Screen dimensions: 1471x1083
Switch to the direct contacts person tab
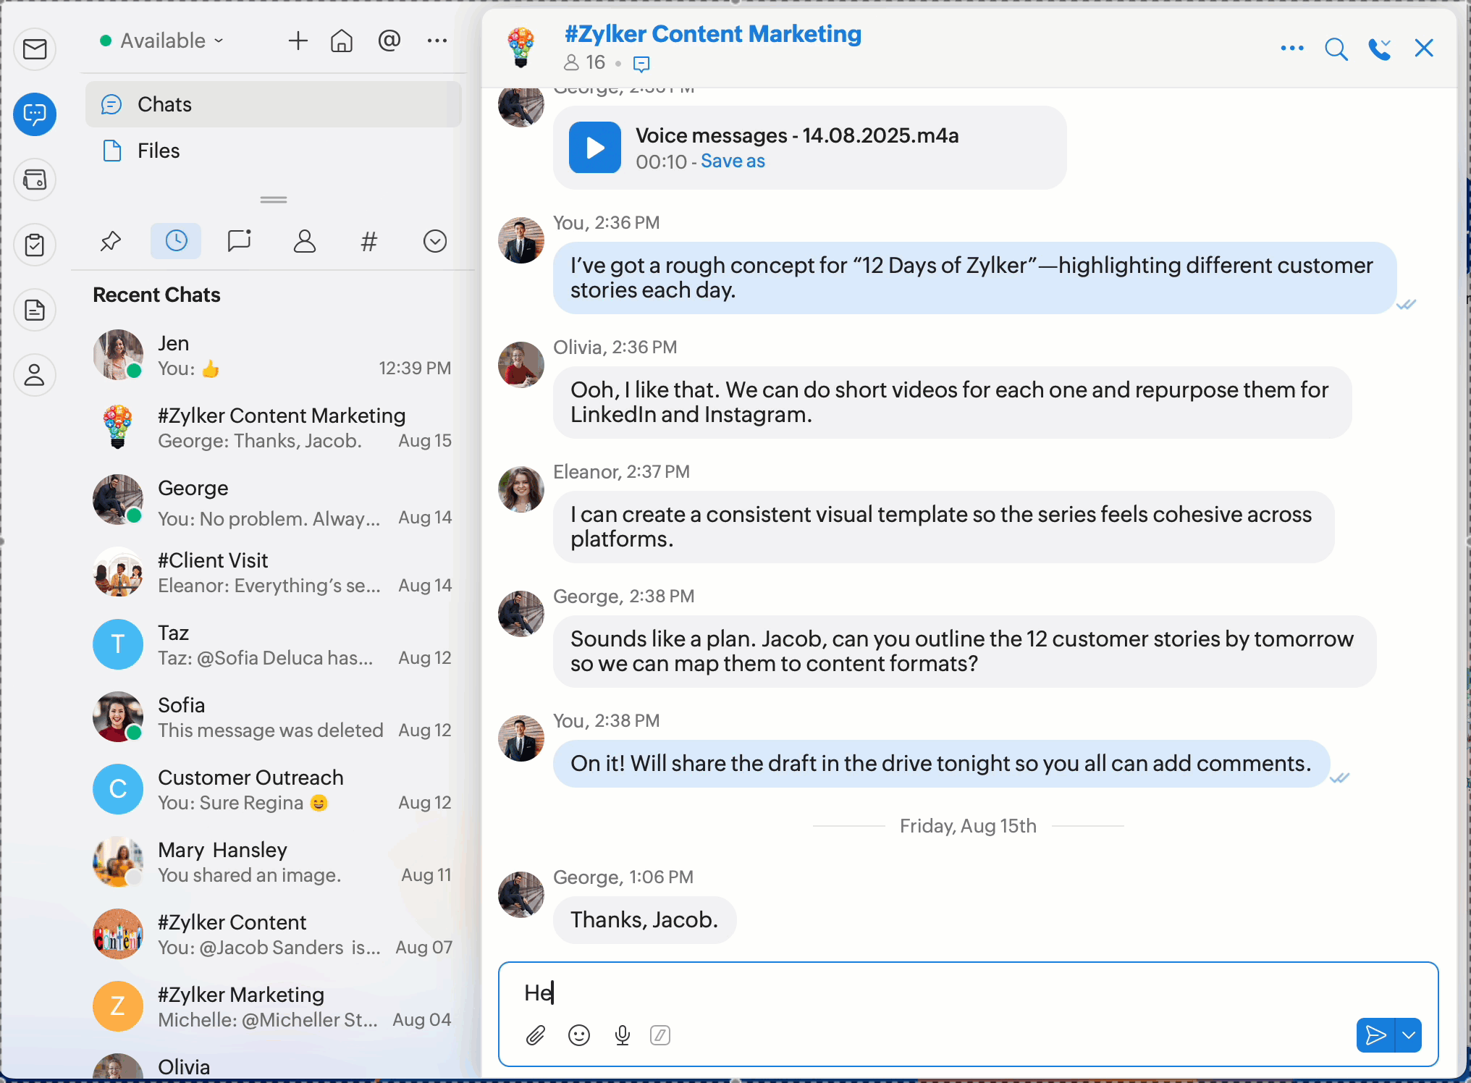pos(305,241)
